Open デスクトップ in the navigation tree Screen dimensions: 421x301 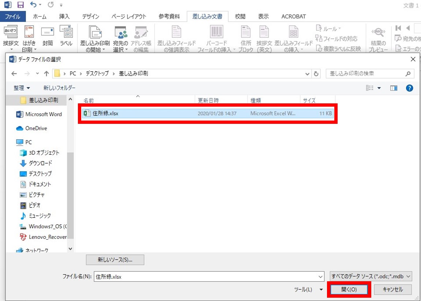click(36, 174)
